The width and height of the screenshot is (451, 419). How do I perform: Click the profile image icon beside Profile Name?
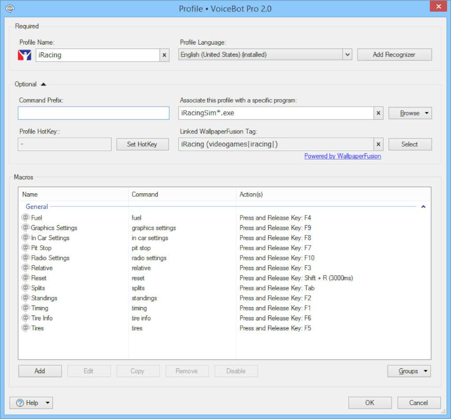(24, 55)
